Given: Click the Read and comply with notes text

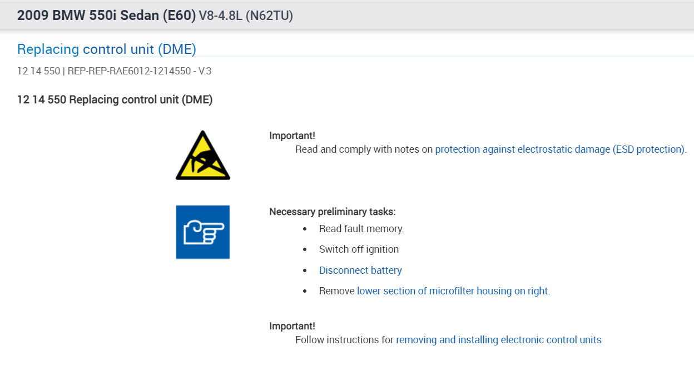Looking at the screenshot, I should point(364,149).
